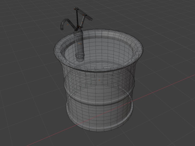
Task: Click the orange origin point at the barrel center
Action: (x=99, y=80)
